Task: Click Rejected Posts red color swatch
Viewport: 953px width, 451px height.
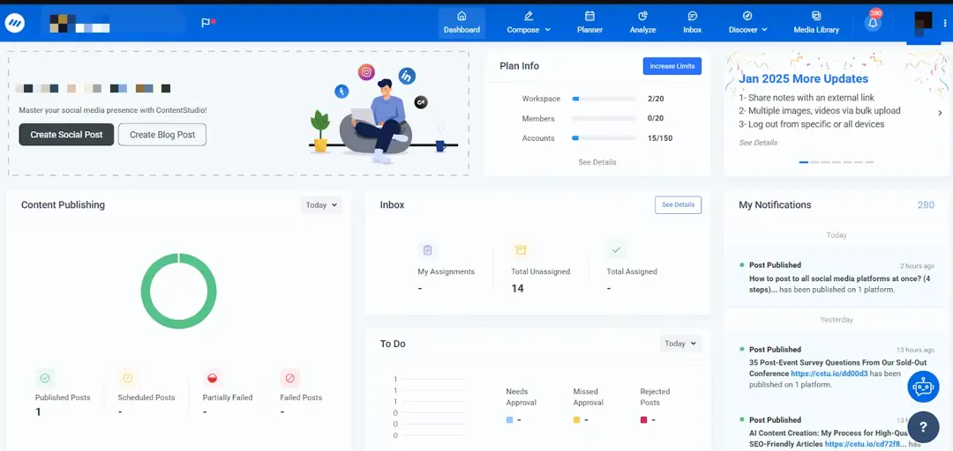Action: [643, 419]
